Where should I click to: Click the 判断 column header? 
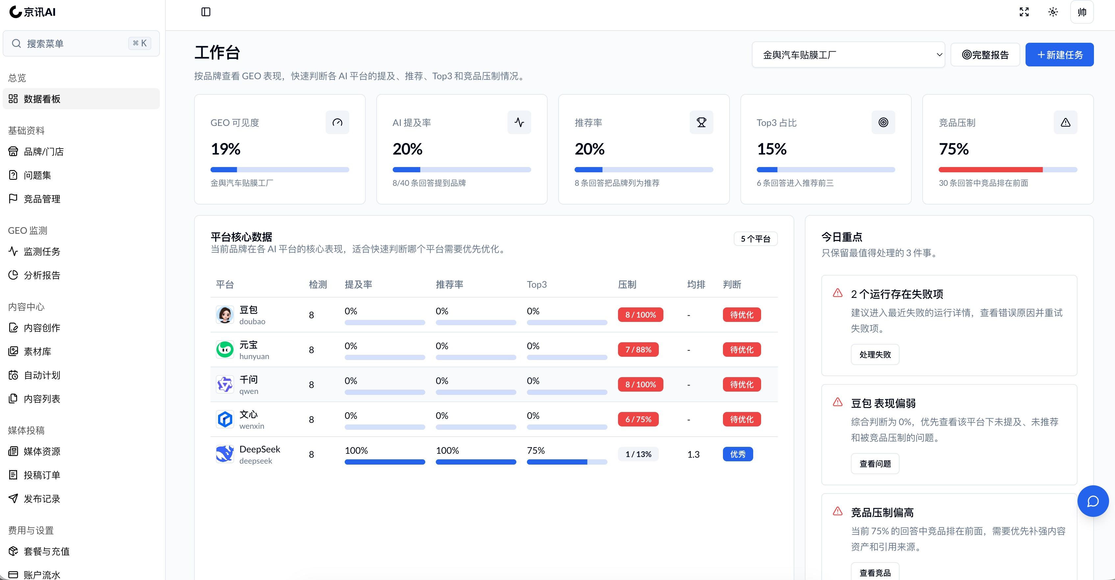click(732, 284)
